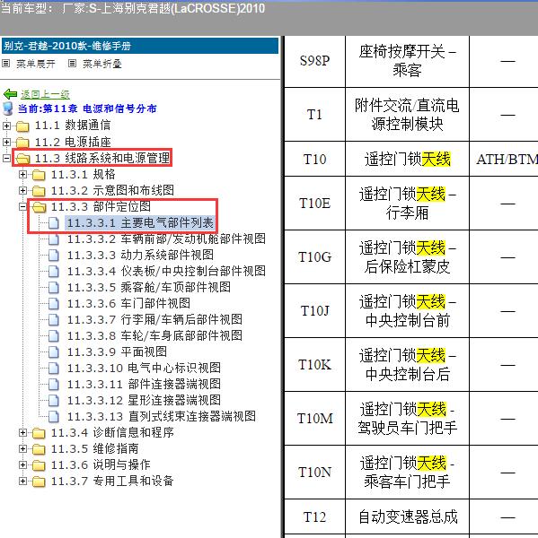Screen dimensions: 538x538
Task: Expand the 11.2 电源插座 node
Action: point(6,142)
